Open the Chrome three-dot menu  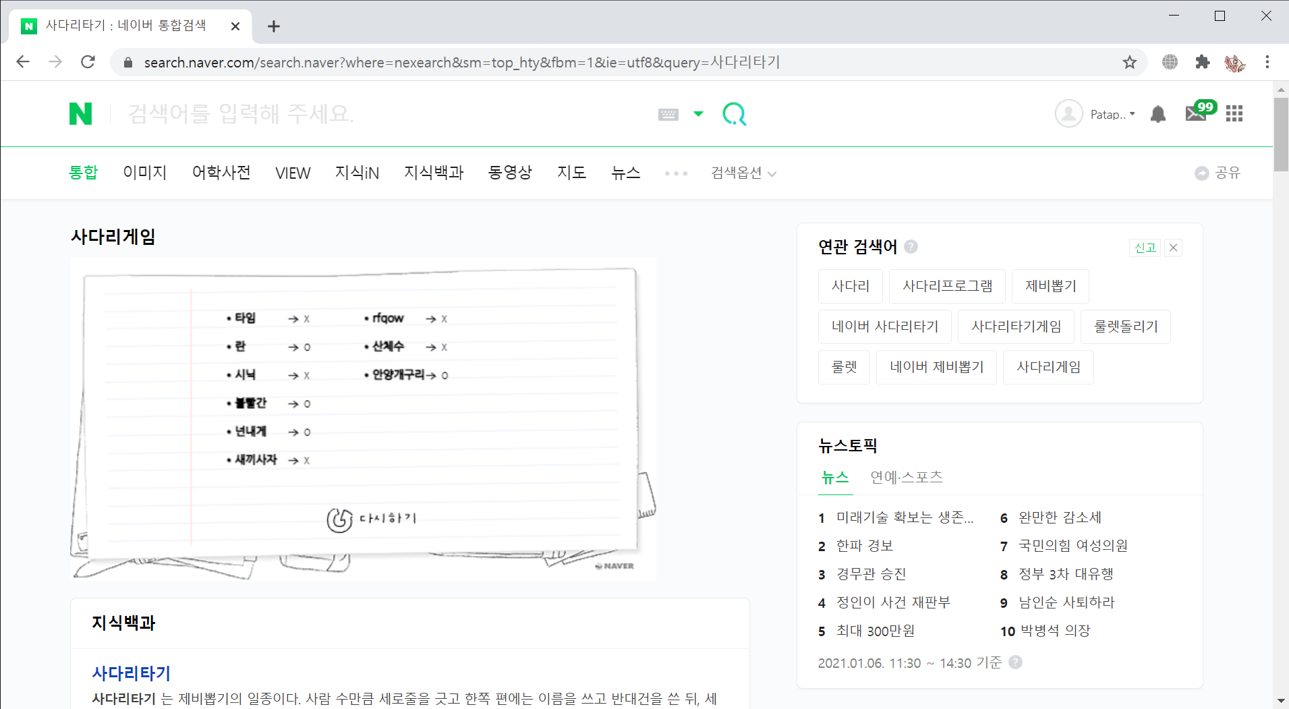click(1267, 62)
